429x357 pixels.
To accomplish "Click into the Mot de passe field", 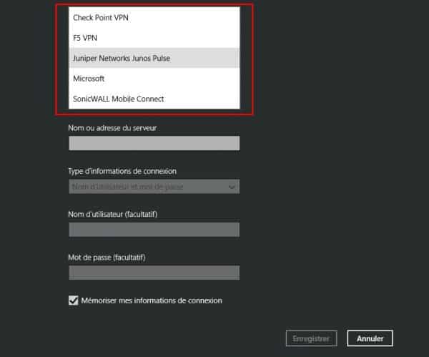I will pyautogui.click(x=154, y=273).
